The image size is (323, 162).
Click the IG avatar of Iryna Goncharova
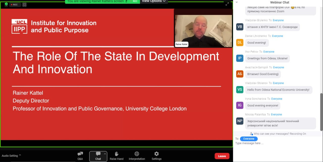(240, 105)
